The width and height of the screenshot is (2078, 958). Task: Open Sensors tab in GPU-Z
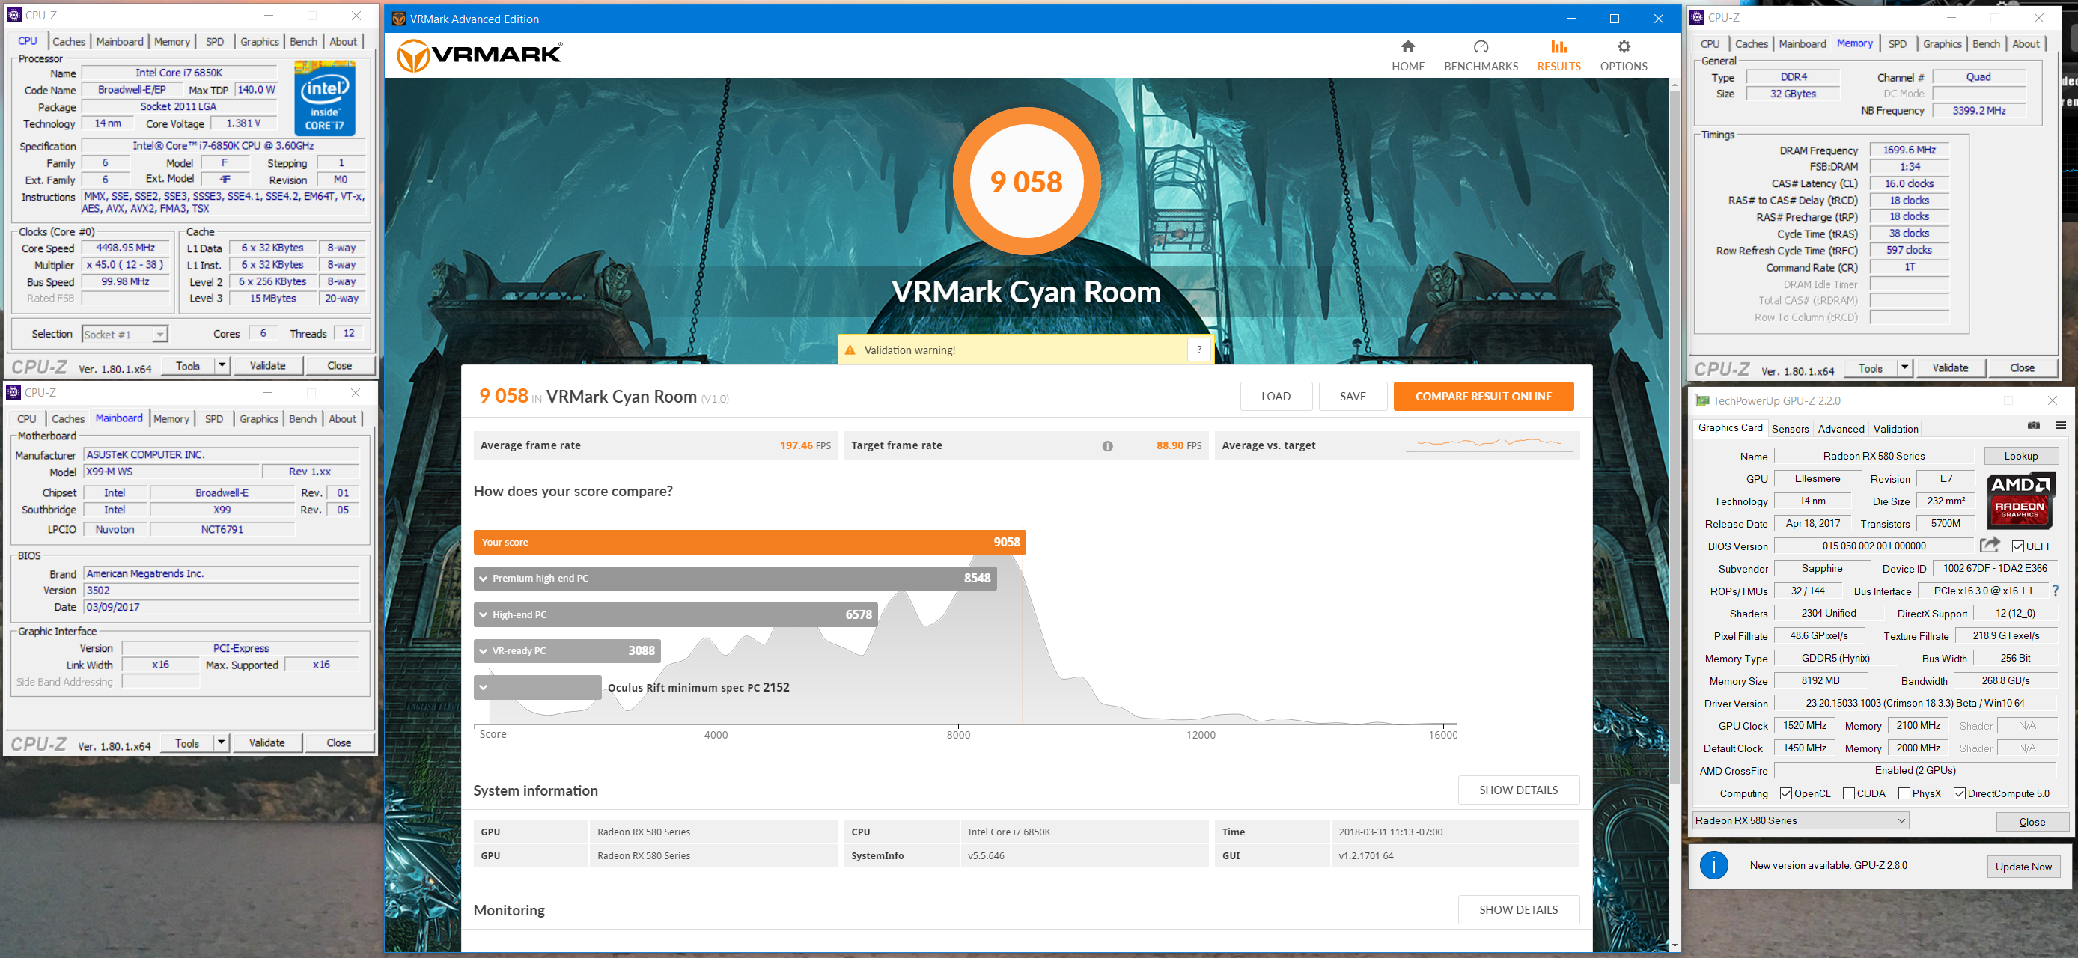(1790, 429)
